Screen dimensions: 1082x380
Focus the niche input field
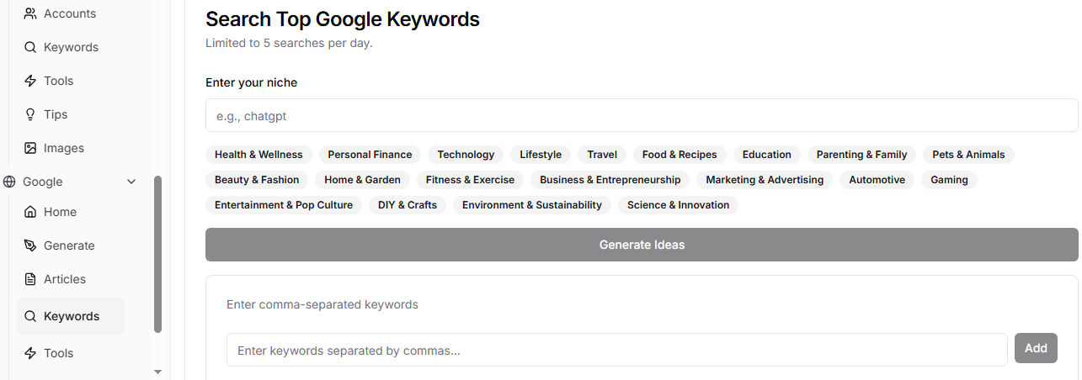[x=642, y=116]
